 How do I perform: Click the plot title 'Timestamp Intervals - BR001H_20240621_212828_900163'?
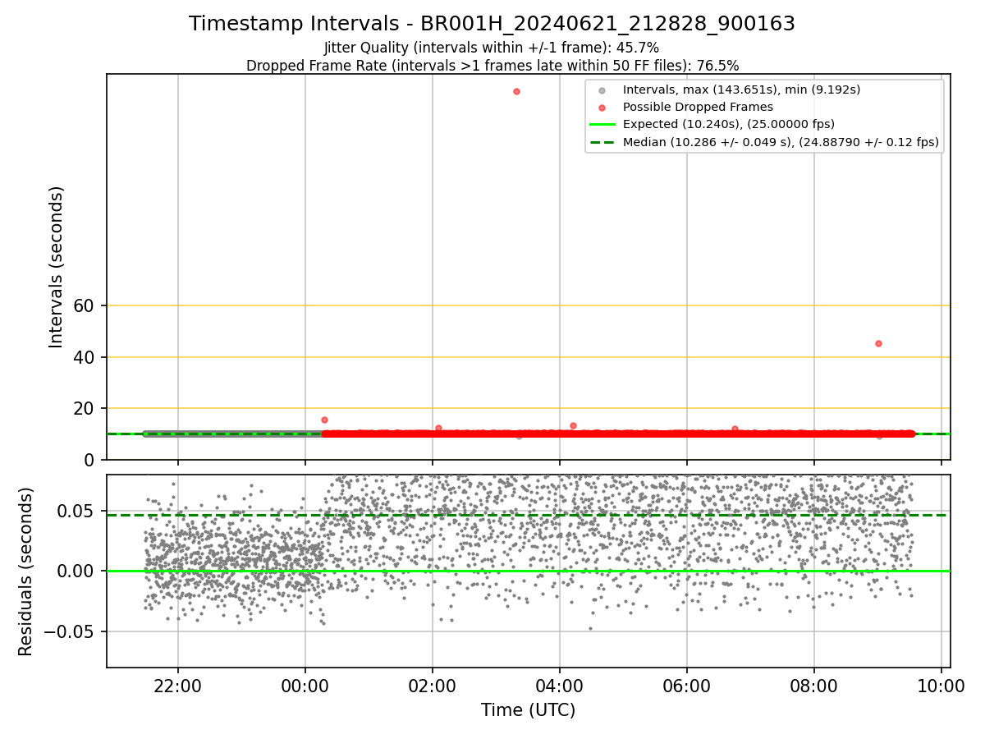(x=492, y=24)
